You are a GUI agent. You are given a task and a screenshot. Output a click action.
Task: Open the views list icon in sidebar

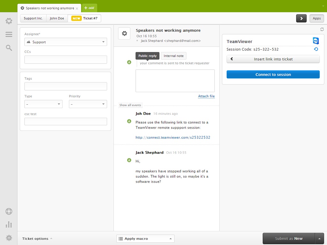(x=9, y=34)
